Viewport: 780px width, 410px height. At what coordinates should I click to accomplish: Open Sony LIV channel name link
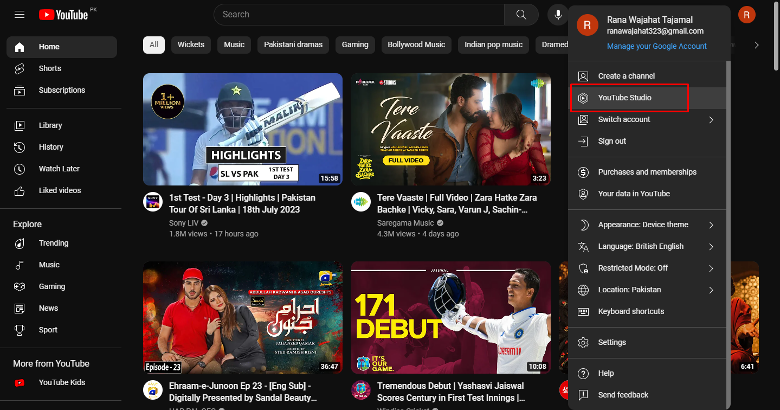[x=184, y=223]
